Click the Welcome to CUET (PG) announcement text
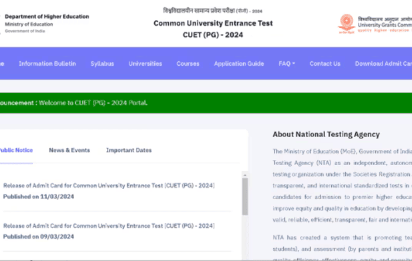The image size is (412, 261). pos(93,103)
